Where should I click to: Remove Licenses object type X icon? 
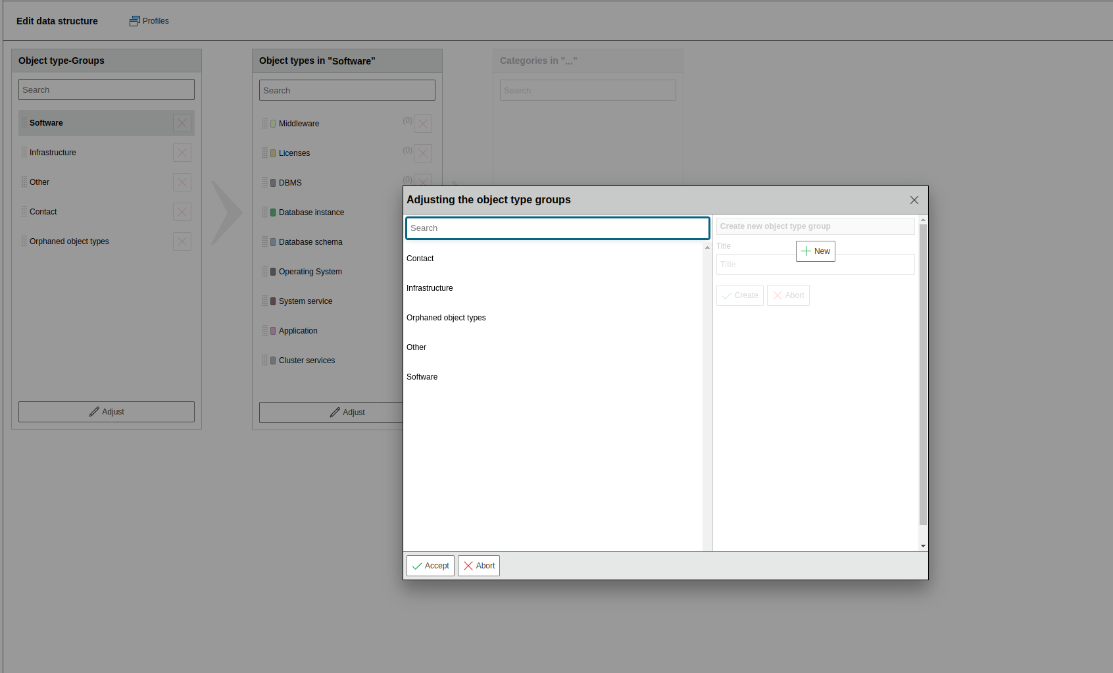(423, 153)
